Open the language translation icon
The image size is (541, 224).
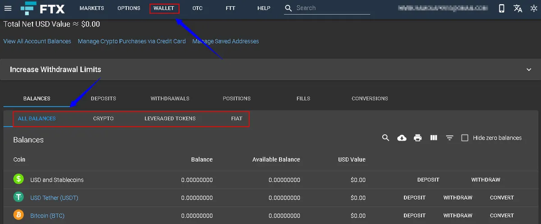click(518, 9)
